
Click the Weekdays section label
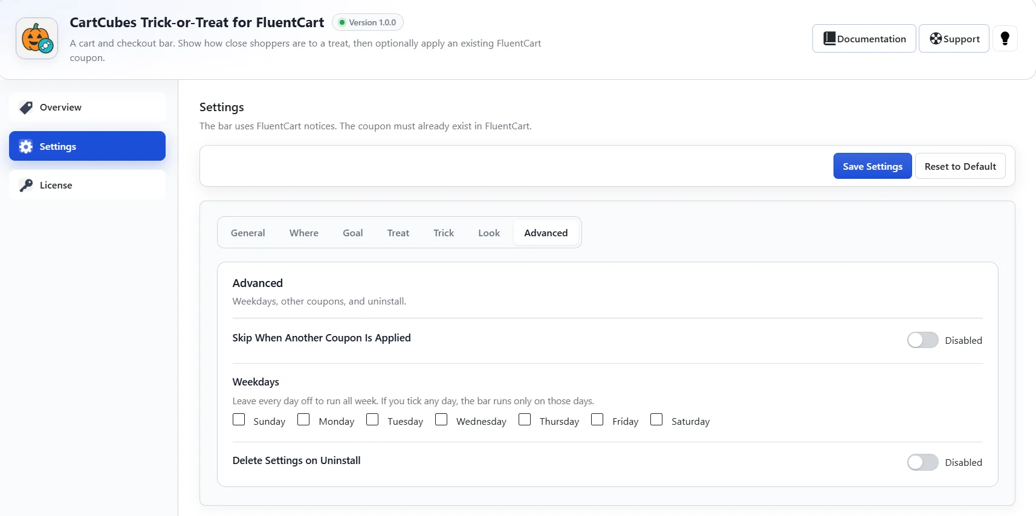click(x=256, y=382)
